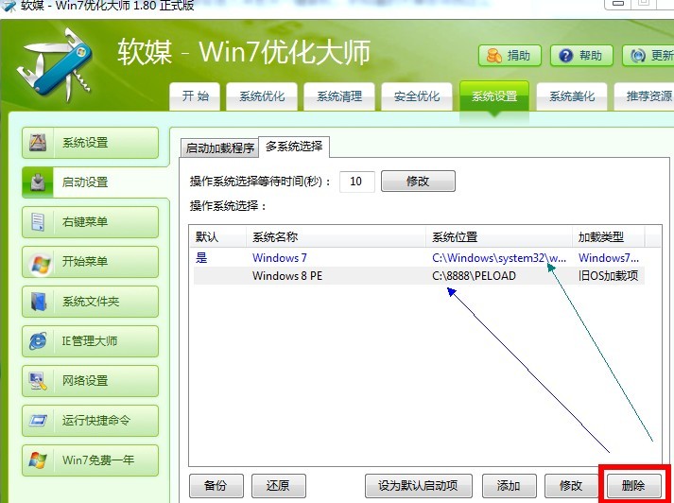674x503 pixels.
Task: Open the 系统美化 tab
Action: (572, 96)
